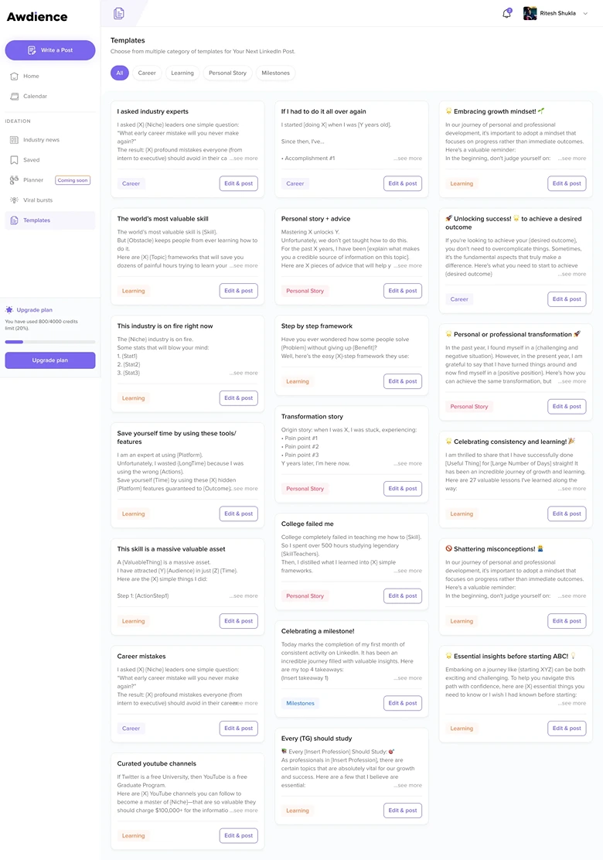This screenshot has height=860, width=603.
Task: Click the Industry news icon under IDEATION
Action: [x=13, y=139]
